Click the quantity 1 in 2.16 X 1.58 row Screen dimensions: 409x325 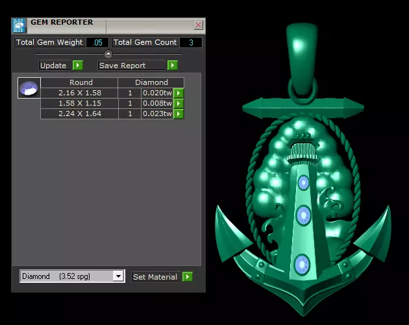(x=130, y=93)
